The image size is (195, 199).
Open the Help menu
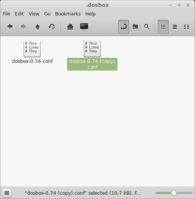pyautogui.click(x=90, y=14)
